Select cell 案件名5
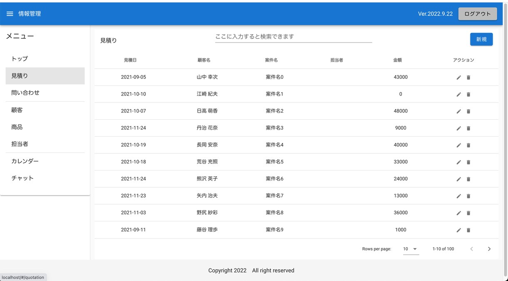Image resolution: width=508 pixels, height=281 pixels. coord(274,162)
